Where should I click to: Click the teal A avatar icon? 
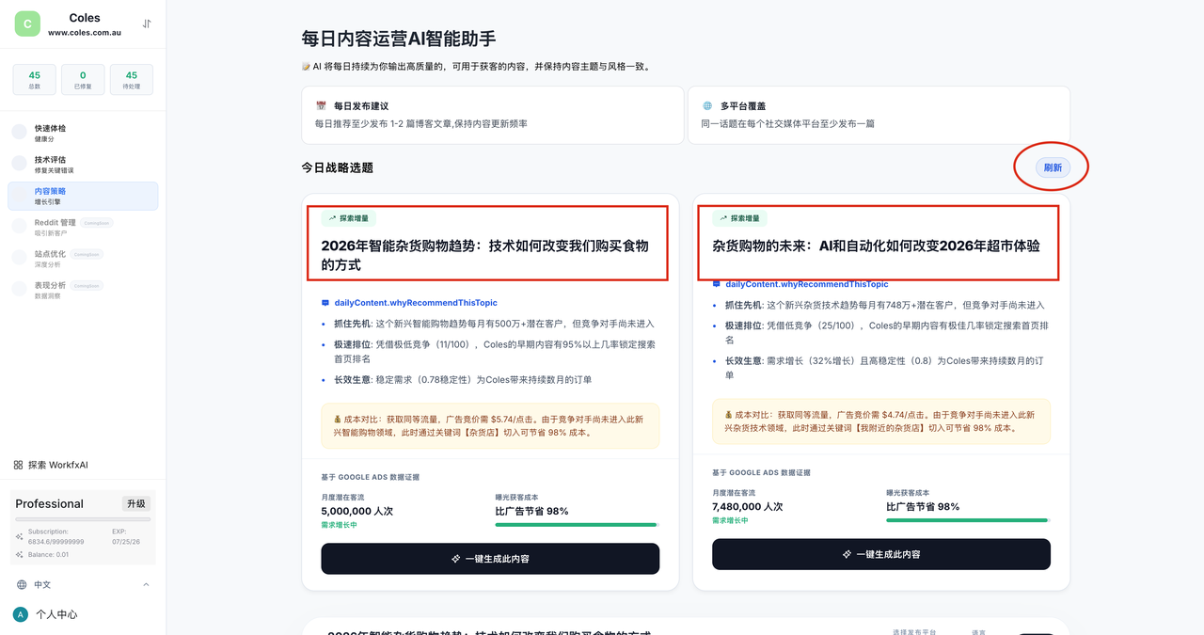point(20,614)
